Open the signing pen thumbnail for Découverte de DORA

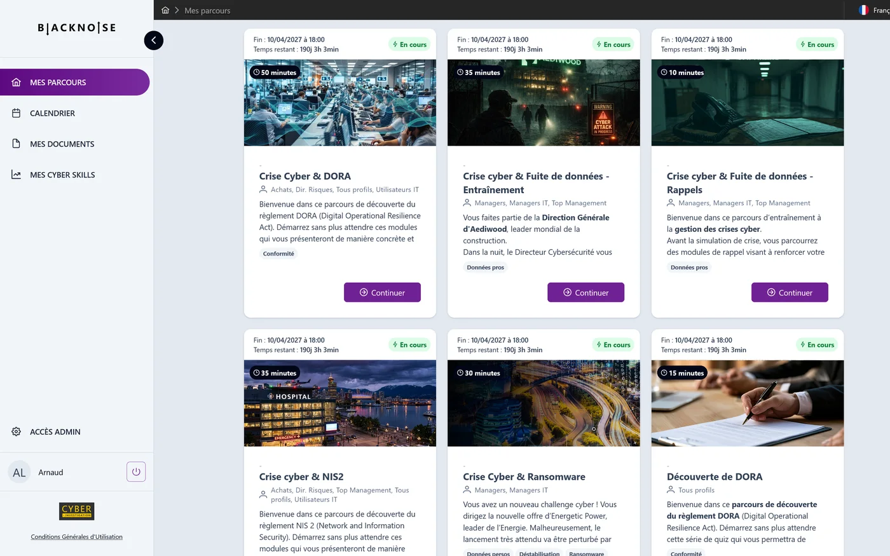click(x=748, y=403)
